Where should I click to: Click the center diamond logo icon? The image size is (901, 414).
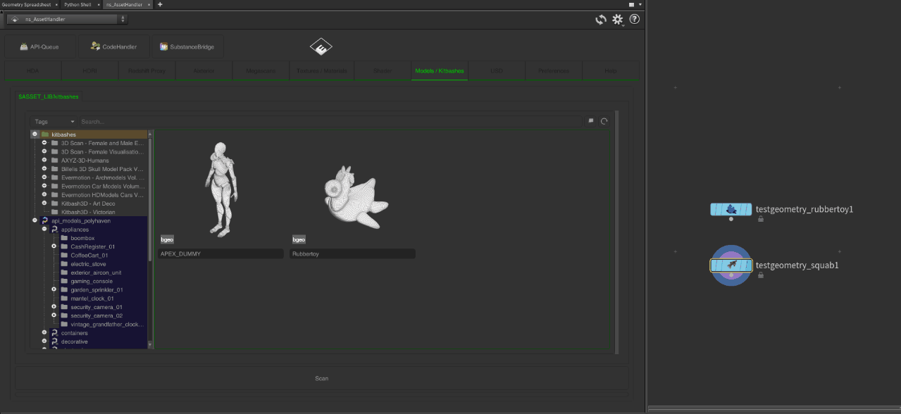(321, 47)
